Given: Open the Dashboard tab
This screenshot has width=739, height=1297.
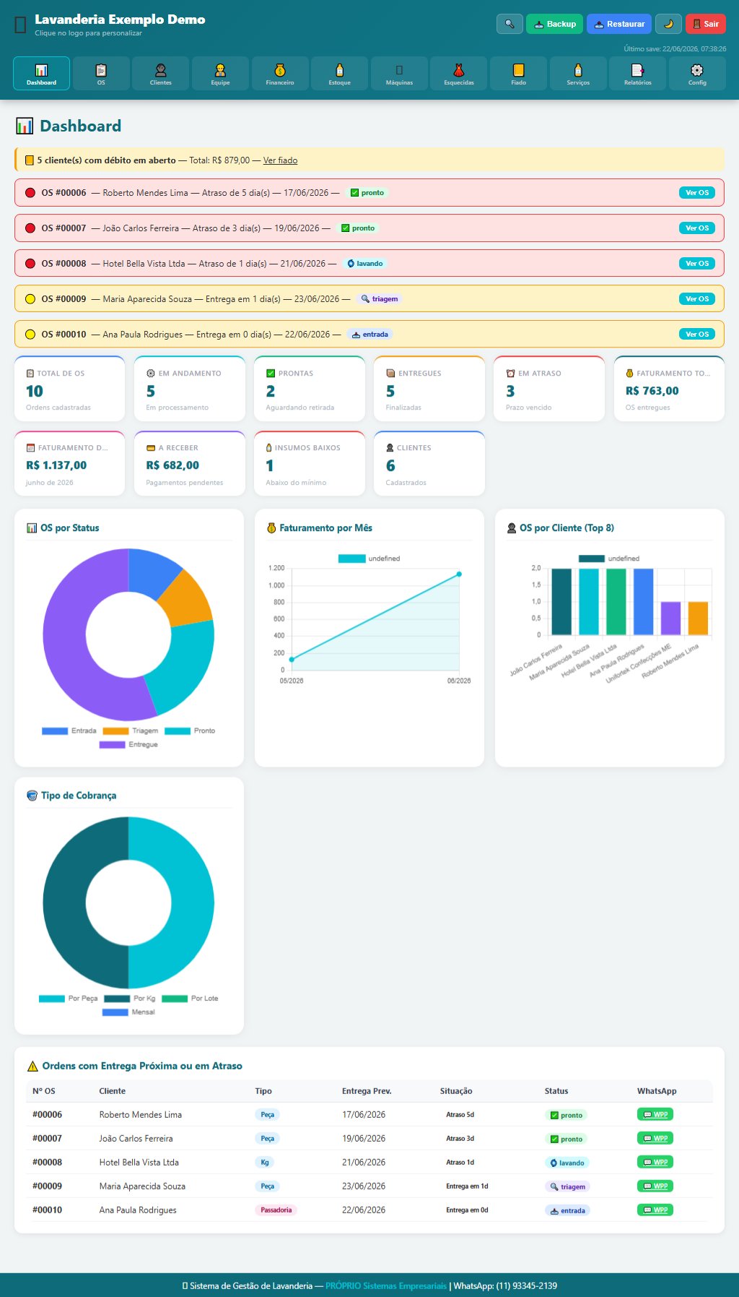Looking at the screenshot, I should pyautogui.click(x=41, y=73).
